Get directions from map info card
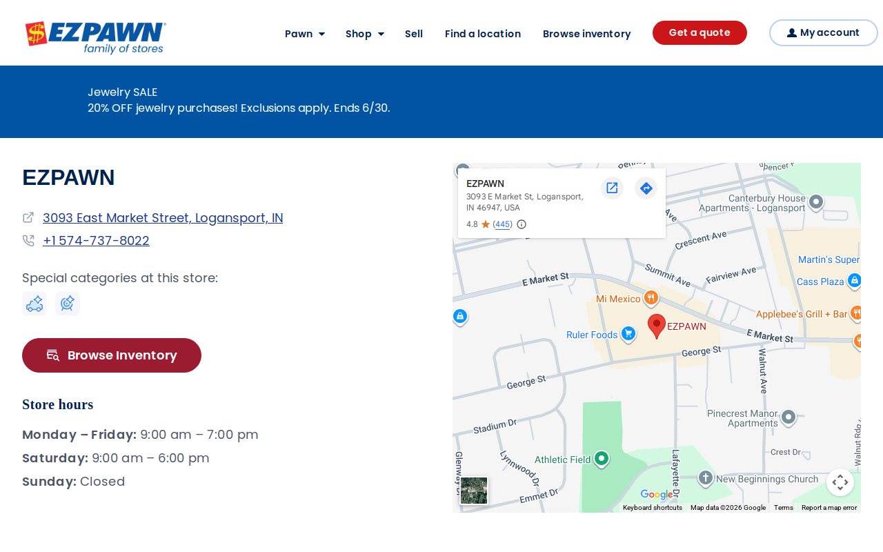This screenshot has width=883, height=552. coord(646,188)
